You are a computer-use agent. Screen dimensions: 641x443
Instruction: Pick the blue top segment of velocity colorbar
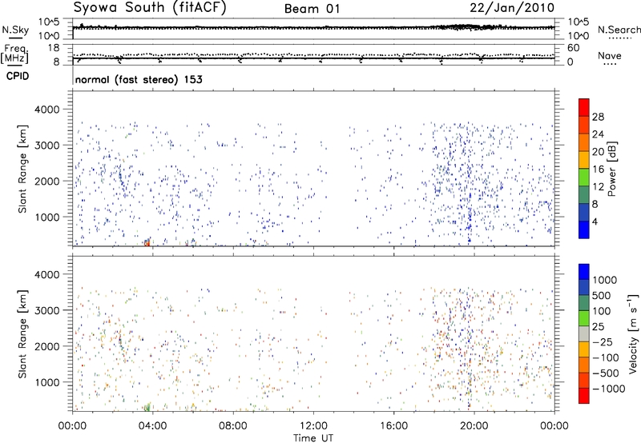584,272
